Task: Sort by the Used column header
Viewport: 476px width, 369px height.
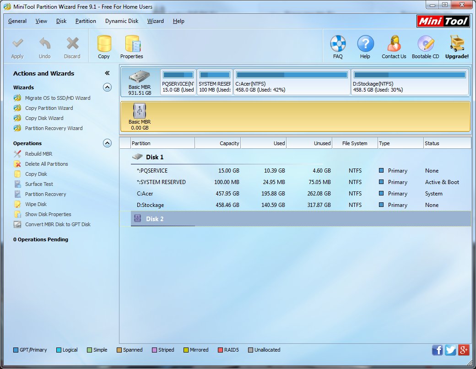Action: tap(264, 143)
